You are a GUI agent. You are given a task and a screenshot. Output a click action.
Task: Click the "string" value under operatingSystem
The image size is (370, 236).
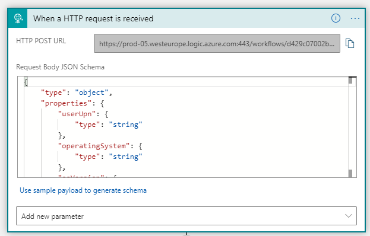point(125,157)
